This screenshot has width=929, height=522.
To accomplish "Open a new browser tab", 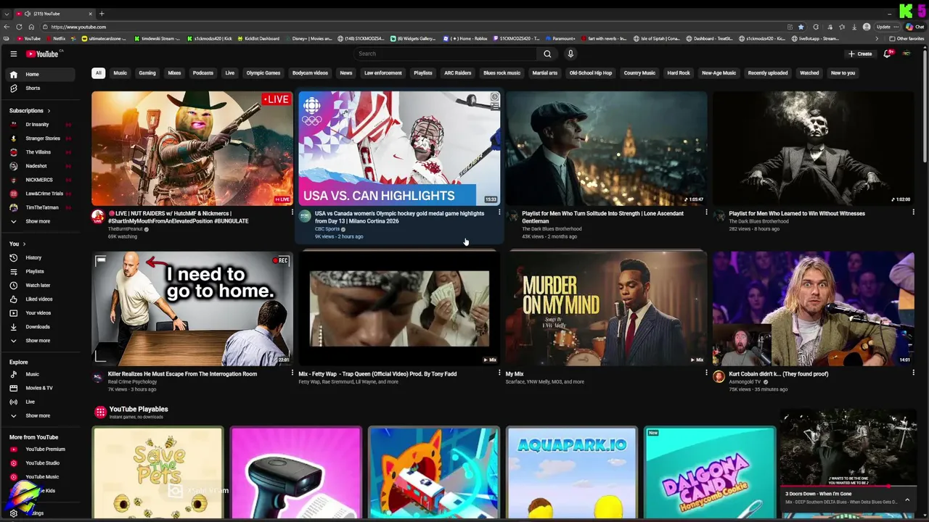I will pyautogui.click(x=102, y=13).
